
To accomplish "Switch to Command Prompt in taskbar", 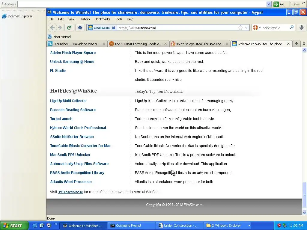I will tap(131, 226).
